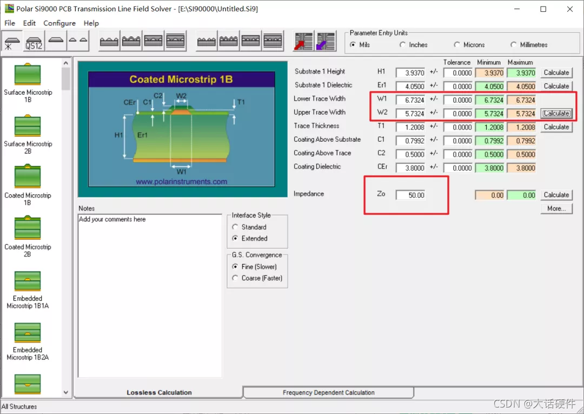This screenshot has height=414, width=584.
Task: Click the C2 value field 0.5000
Action: tap(410, 155)
